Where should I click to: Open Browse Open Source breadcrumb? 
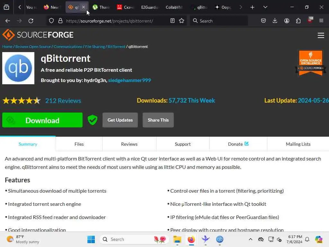pyautogui.click(x=33, y=47)
